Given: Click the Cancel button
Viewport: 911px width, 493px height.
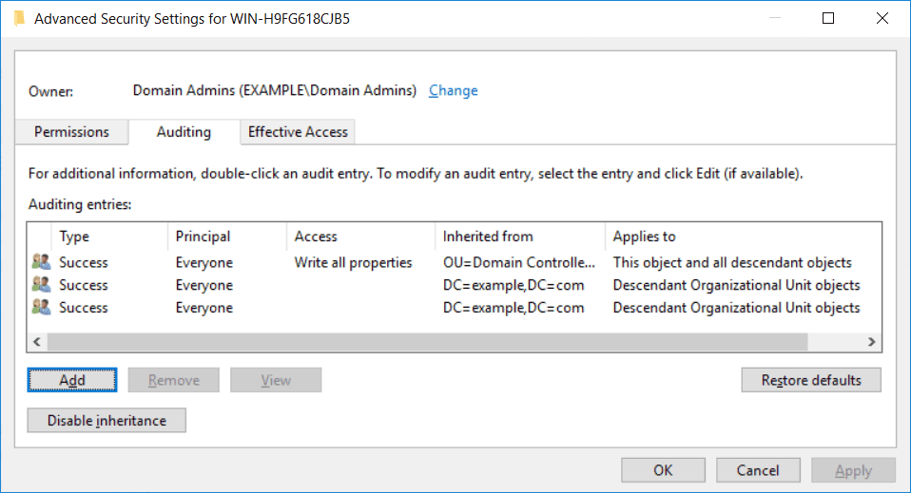Looking at the screenshot, I should point(758,470).
